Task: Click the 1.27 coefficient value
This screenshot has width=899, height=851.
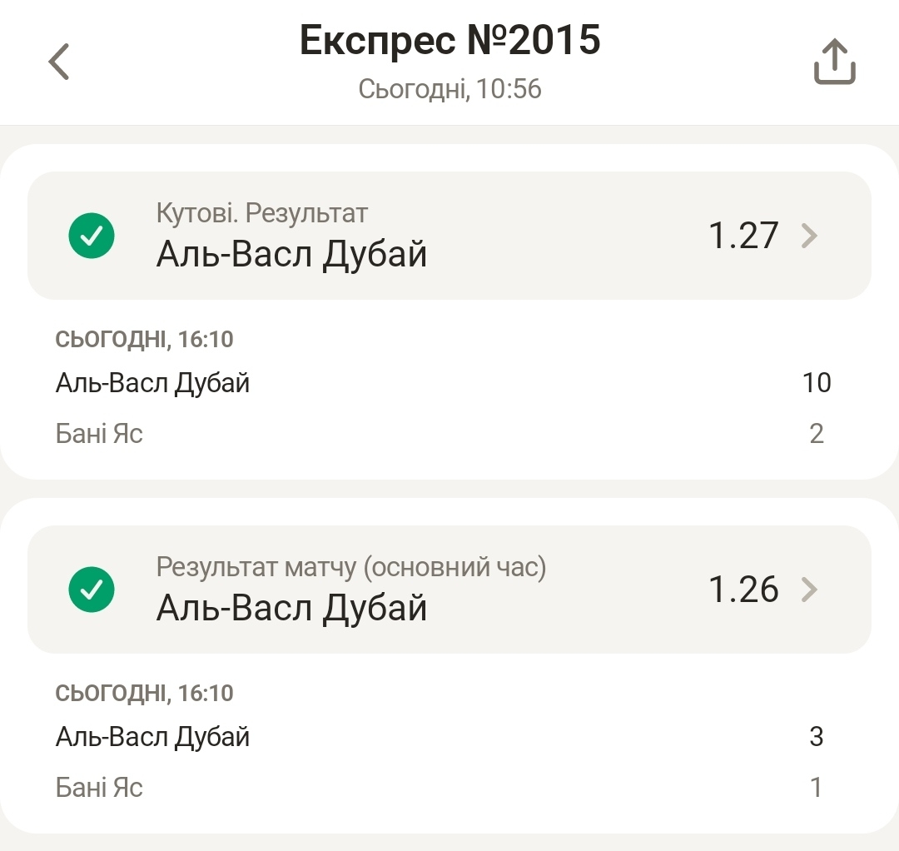Action: coord(743,236)
